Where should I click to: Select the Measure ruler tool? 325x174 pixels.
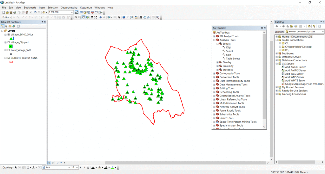(136, 17)
